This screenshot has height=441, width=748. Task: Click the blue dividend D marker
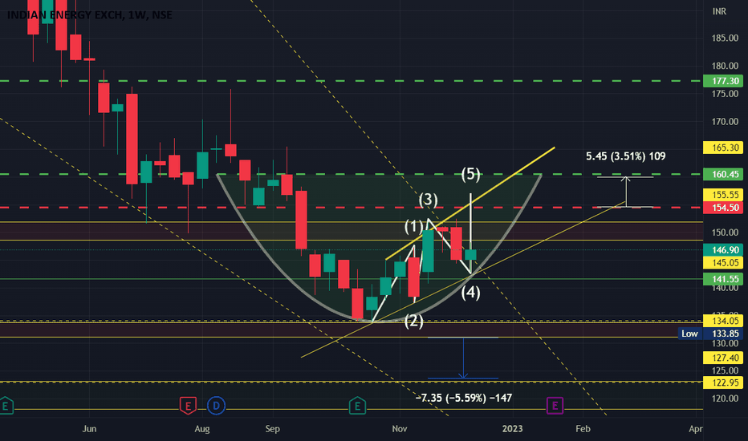pyautogui.click(x=216, y=406)
